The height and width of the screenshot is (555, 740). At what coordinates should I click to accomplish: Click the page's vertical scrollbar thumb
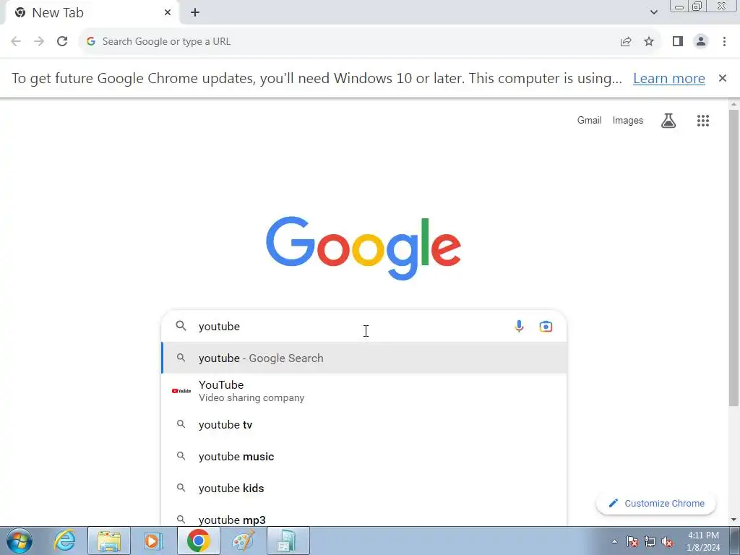(734, 257)
